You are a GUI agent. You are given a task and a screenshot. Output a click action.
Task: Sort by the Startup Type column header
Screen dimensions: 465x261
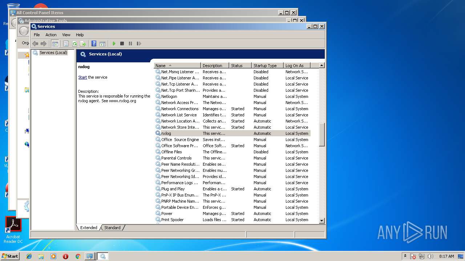point(267,66)
